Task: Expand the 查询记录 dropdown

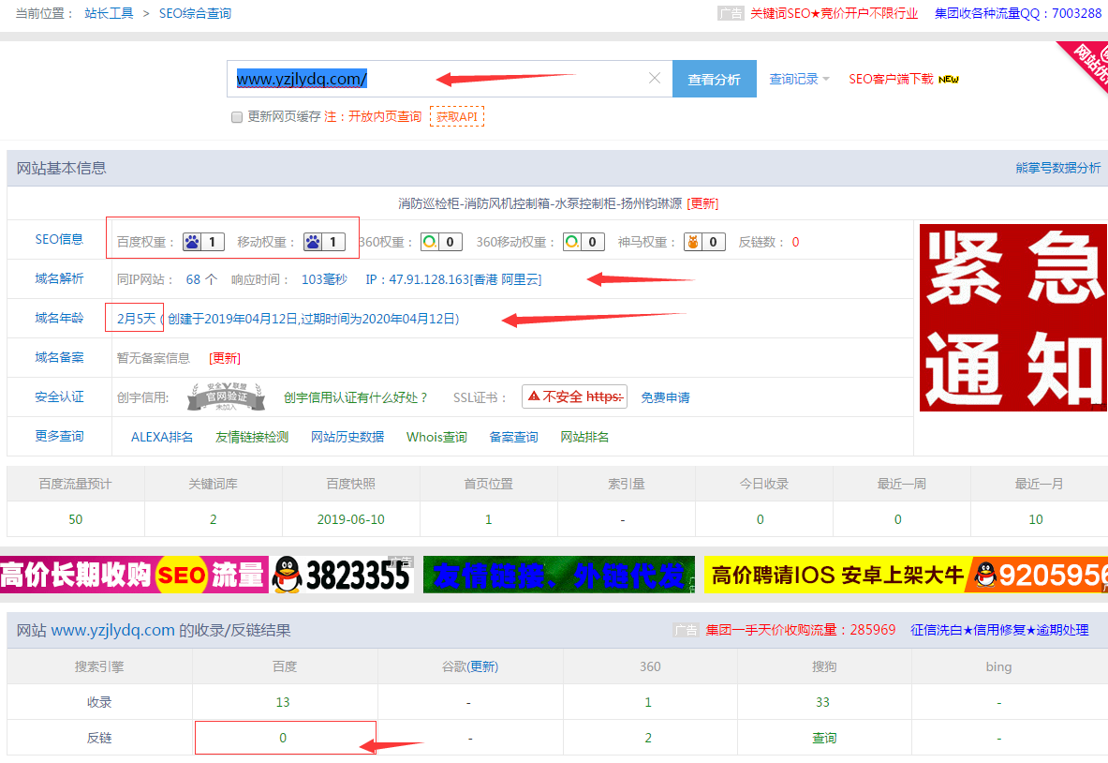Action: pyautogui.click(x=799, y=80)
